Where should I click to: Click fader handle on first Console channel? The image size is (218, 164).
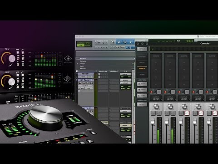click(x=153, y=121)
